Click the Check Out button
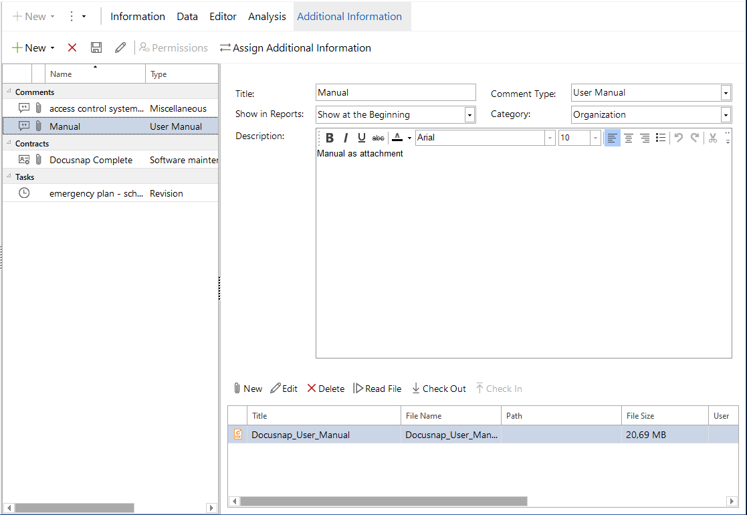The image size is (747, 515). 439,389
